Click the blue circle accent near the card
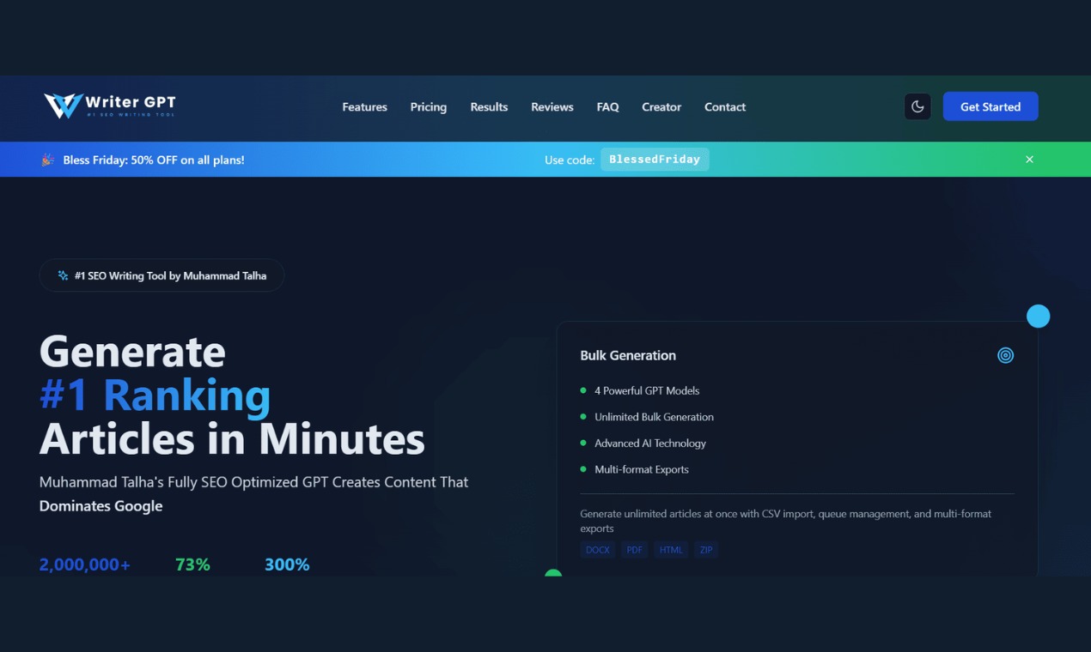 tap(1038, 316)
